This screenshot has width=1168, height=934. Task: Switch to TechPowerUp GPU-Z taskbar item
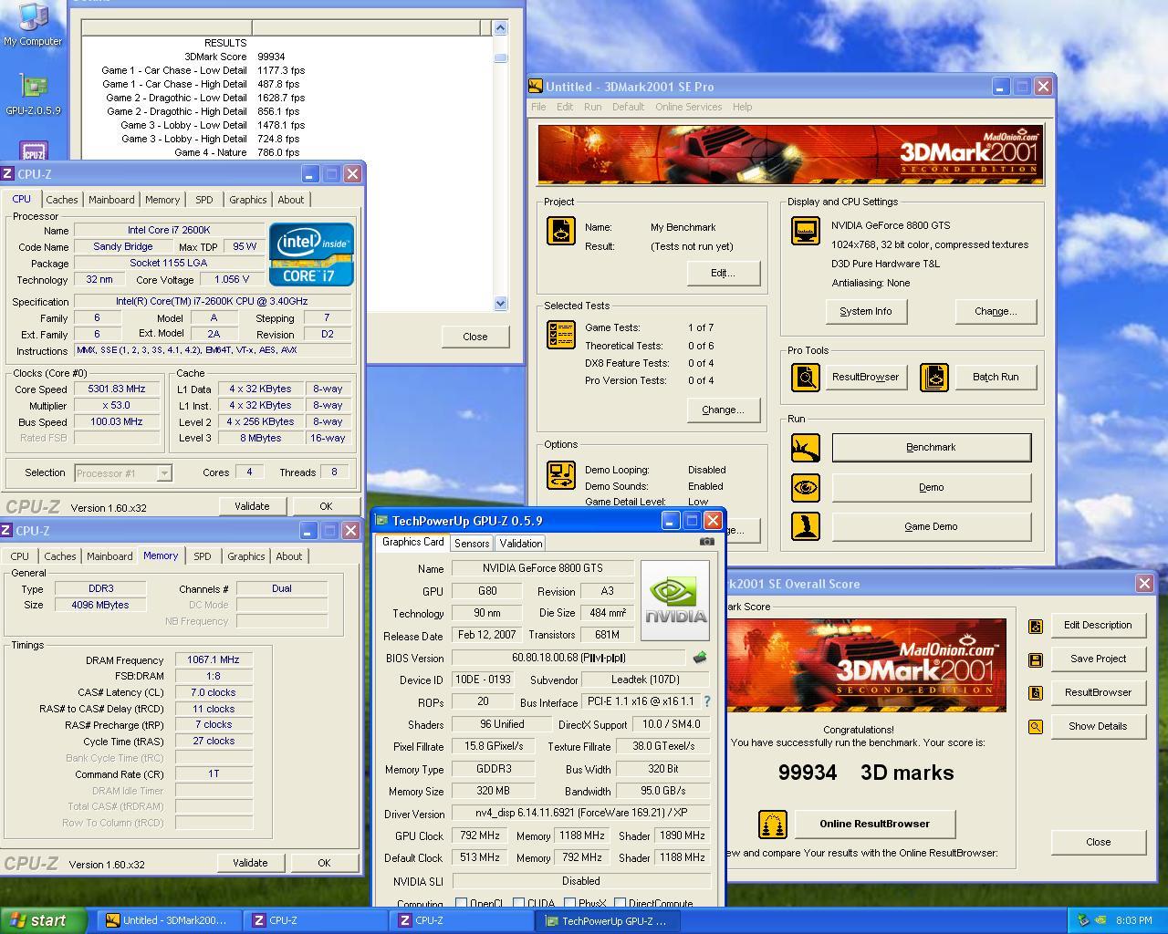[608, 920]
